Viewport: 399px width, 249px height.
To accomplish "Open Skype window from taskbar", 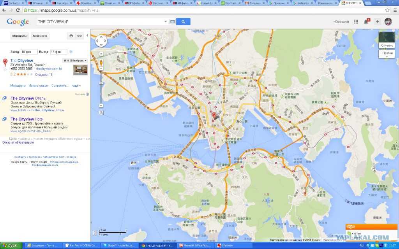I will coord(120,246).
